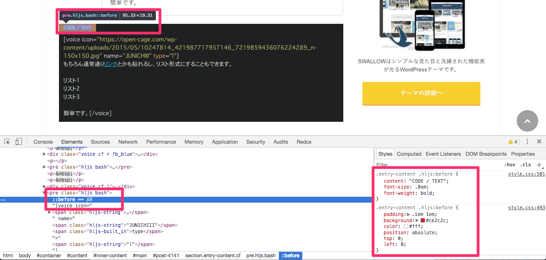546x260 pixels.
Task: Click the scroll-to-top round arrow button
Action: [527, 121]
